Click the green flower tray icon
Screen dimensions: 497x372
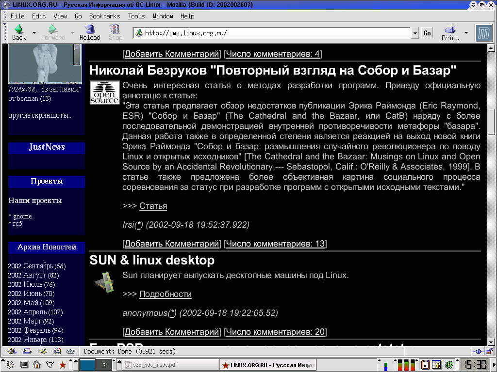coord(449,365)
